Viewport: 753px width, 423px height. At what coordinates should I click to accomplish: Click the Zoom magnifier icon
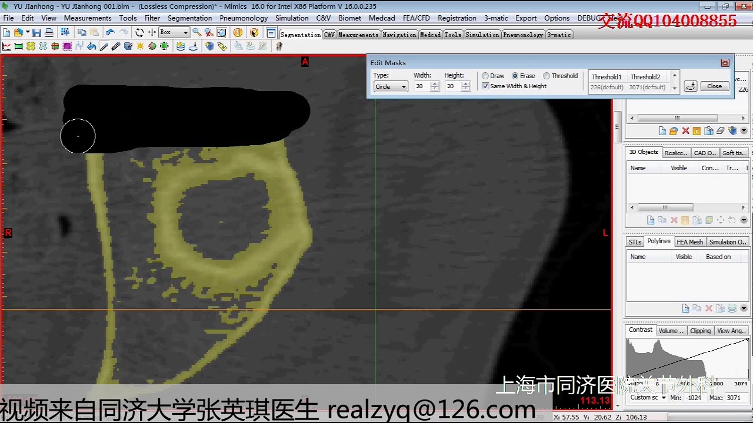[196, 32]
